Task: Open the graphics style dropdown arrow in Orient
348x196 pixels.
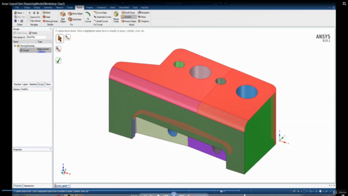Action: tap(18, 21)
